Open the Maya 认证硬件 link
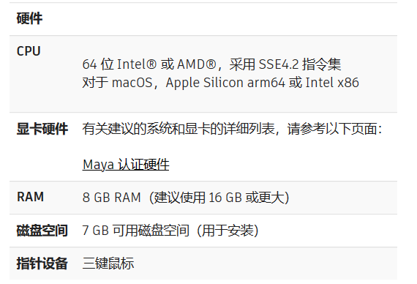 [126, 165]
